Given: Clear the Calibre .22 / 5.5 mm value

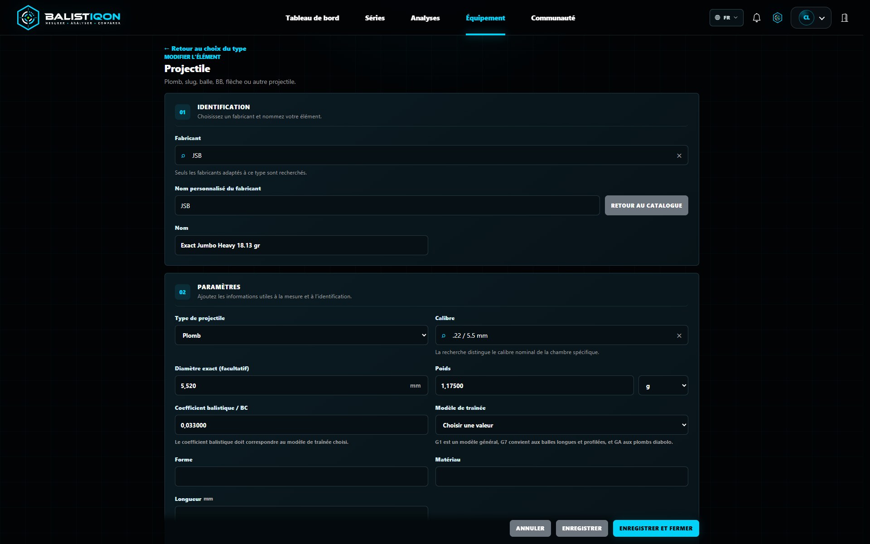Looking at the screenshot, I should [x=679, y=335].
